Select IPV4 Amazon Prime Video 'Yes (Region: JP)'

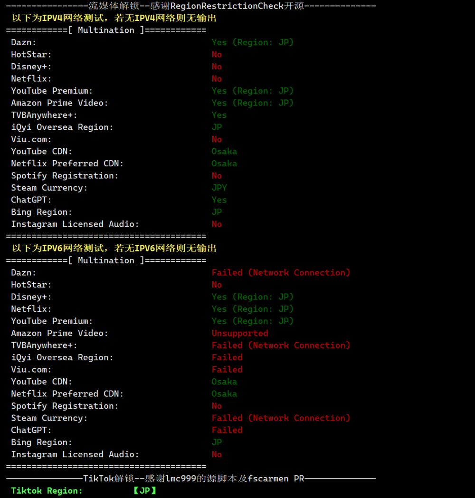pos(253,103)
